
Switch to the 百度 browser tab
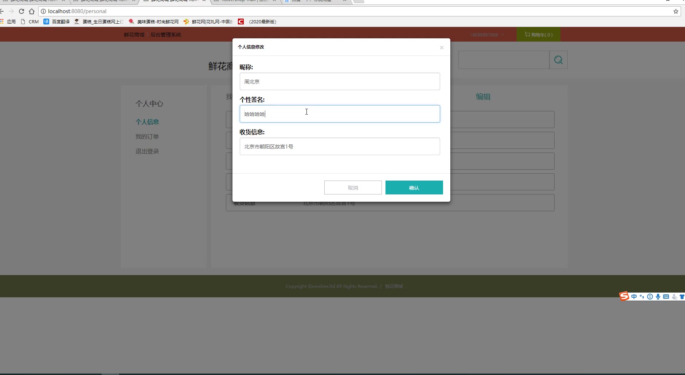pyautogui.click(x=316, y=1)
